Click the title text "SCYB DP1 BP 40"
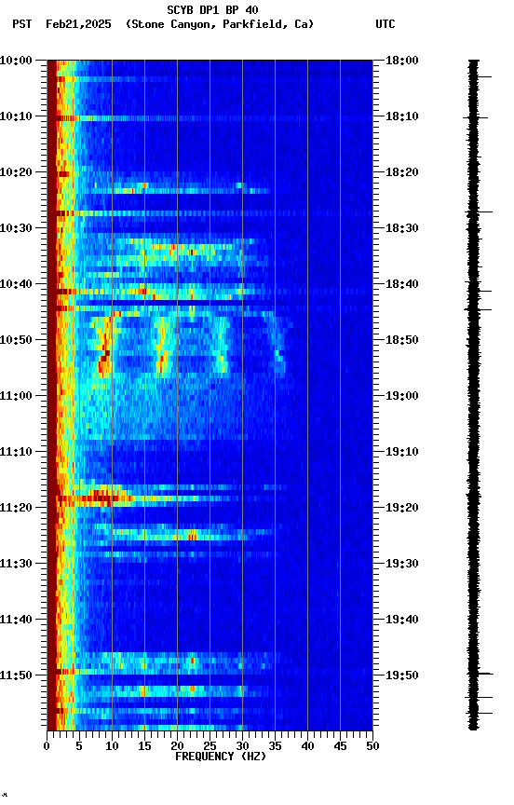This screenshot has width=514, height=805. coord(212,10)
